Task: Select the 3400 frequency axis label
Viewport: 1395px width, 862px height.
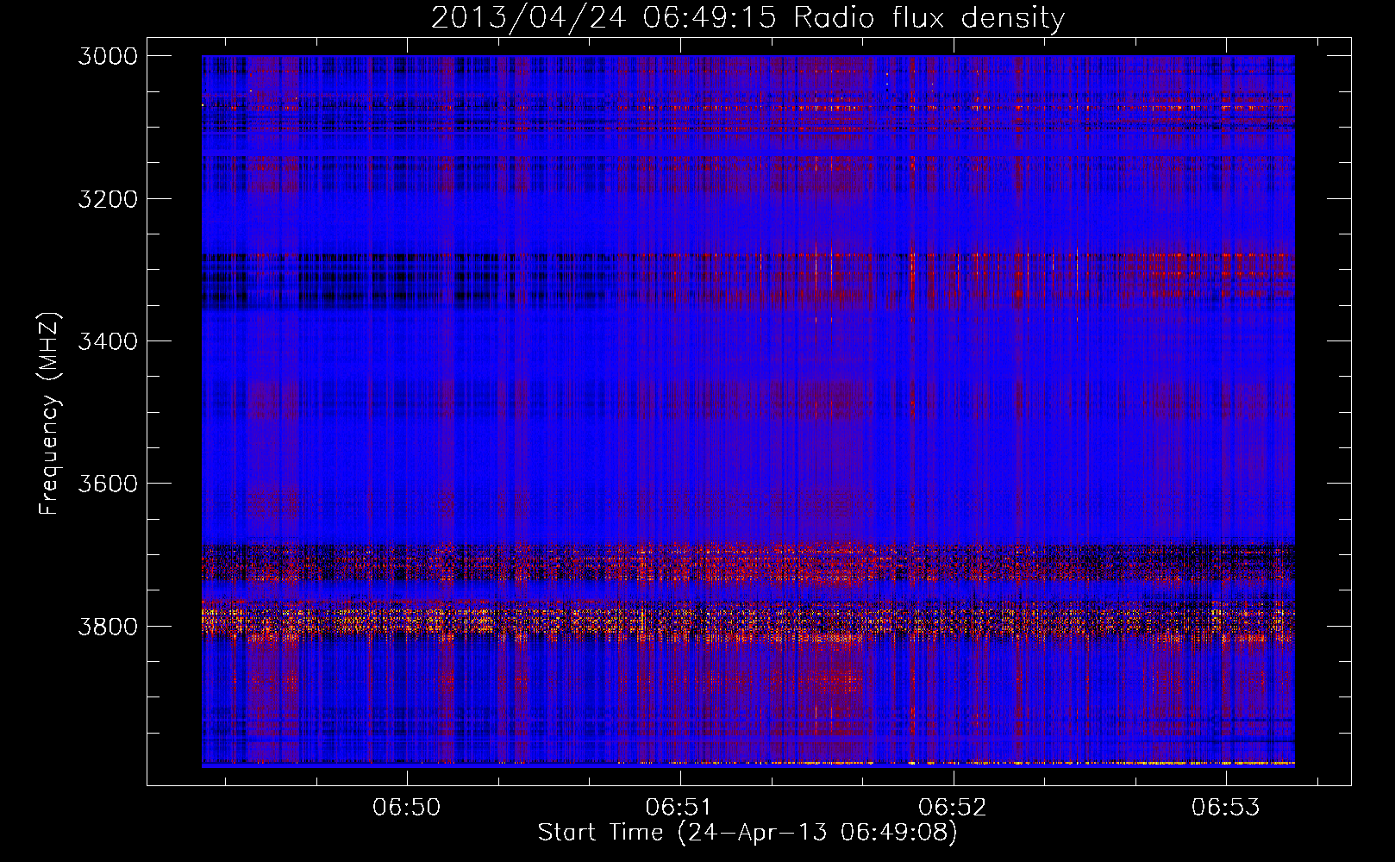Action: [108, 341]
